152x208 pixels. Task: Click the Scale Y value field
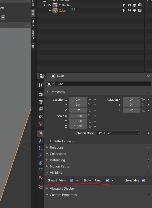pos(78,121)
